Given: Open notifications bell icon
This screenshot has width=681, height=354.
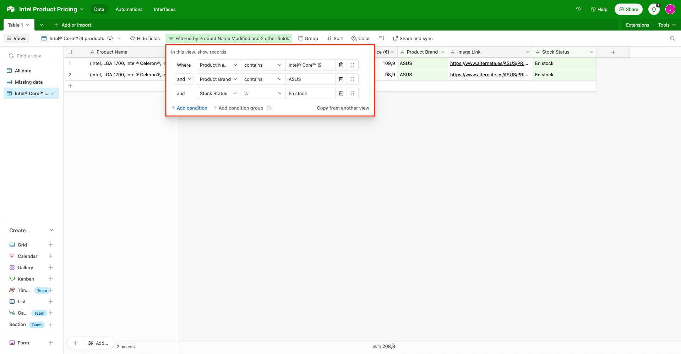Looking at the screenshot, I should pos(654,9).
